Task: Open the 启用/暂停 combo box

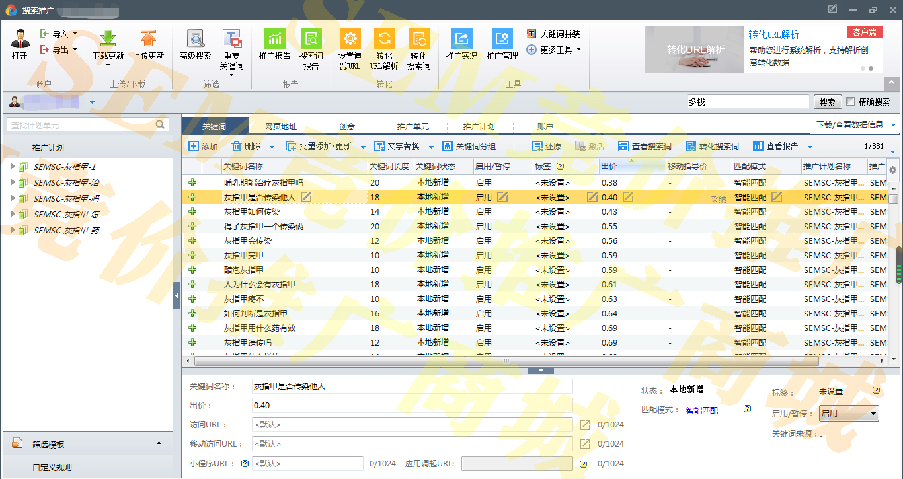Action: click(848, 414)
